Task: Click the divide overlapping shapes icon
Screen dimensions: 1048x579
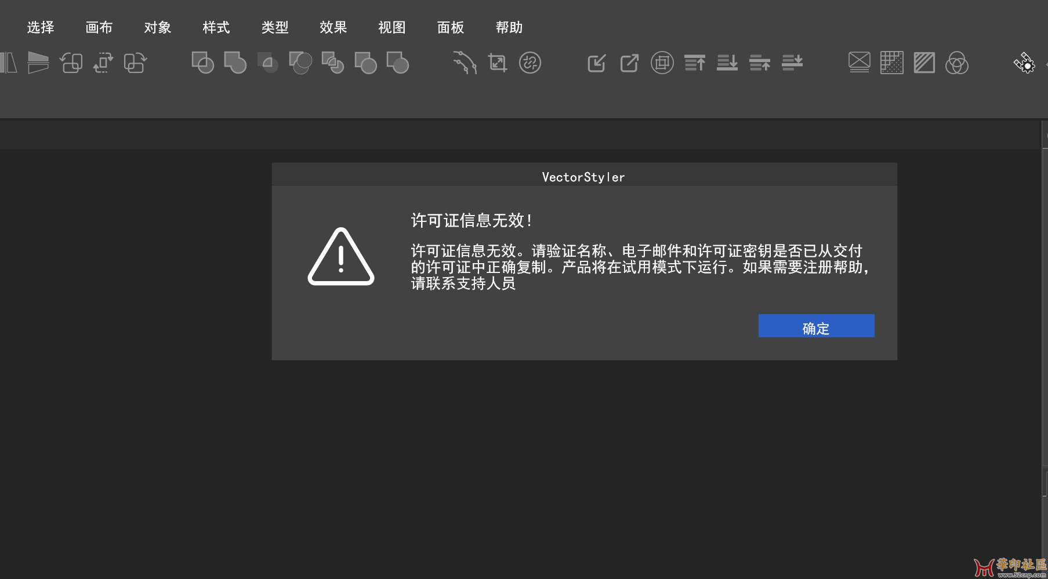Action: (x=333, y=63)
